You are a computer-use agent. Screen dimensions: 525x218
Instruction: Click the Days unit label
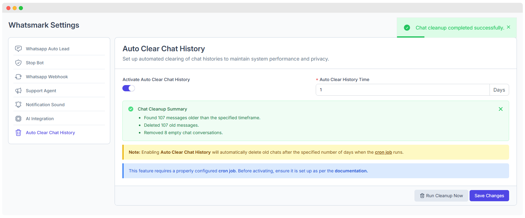[499, 90]
